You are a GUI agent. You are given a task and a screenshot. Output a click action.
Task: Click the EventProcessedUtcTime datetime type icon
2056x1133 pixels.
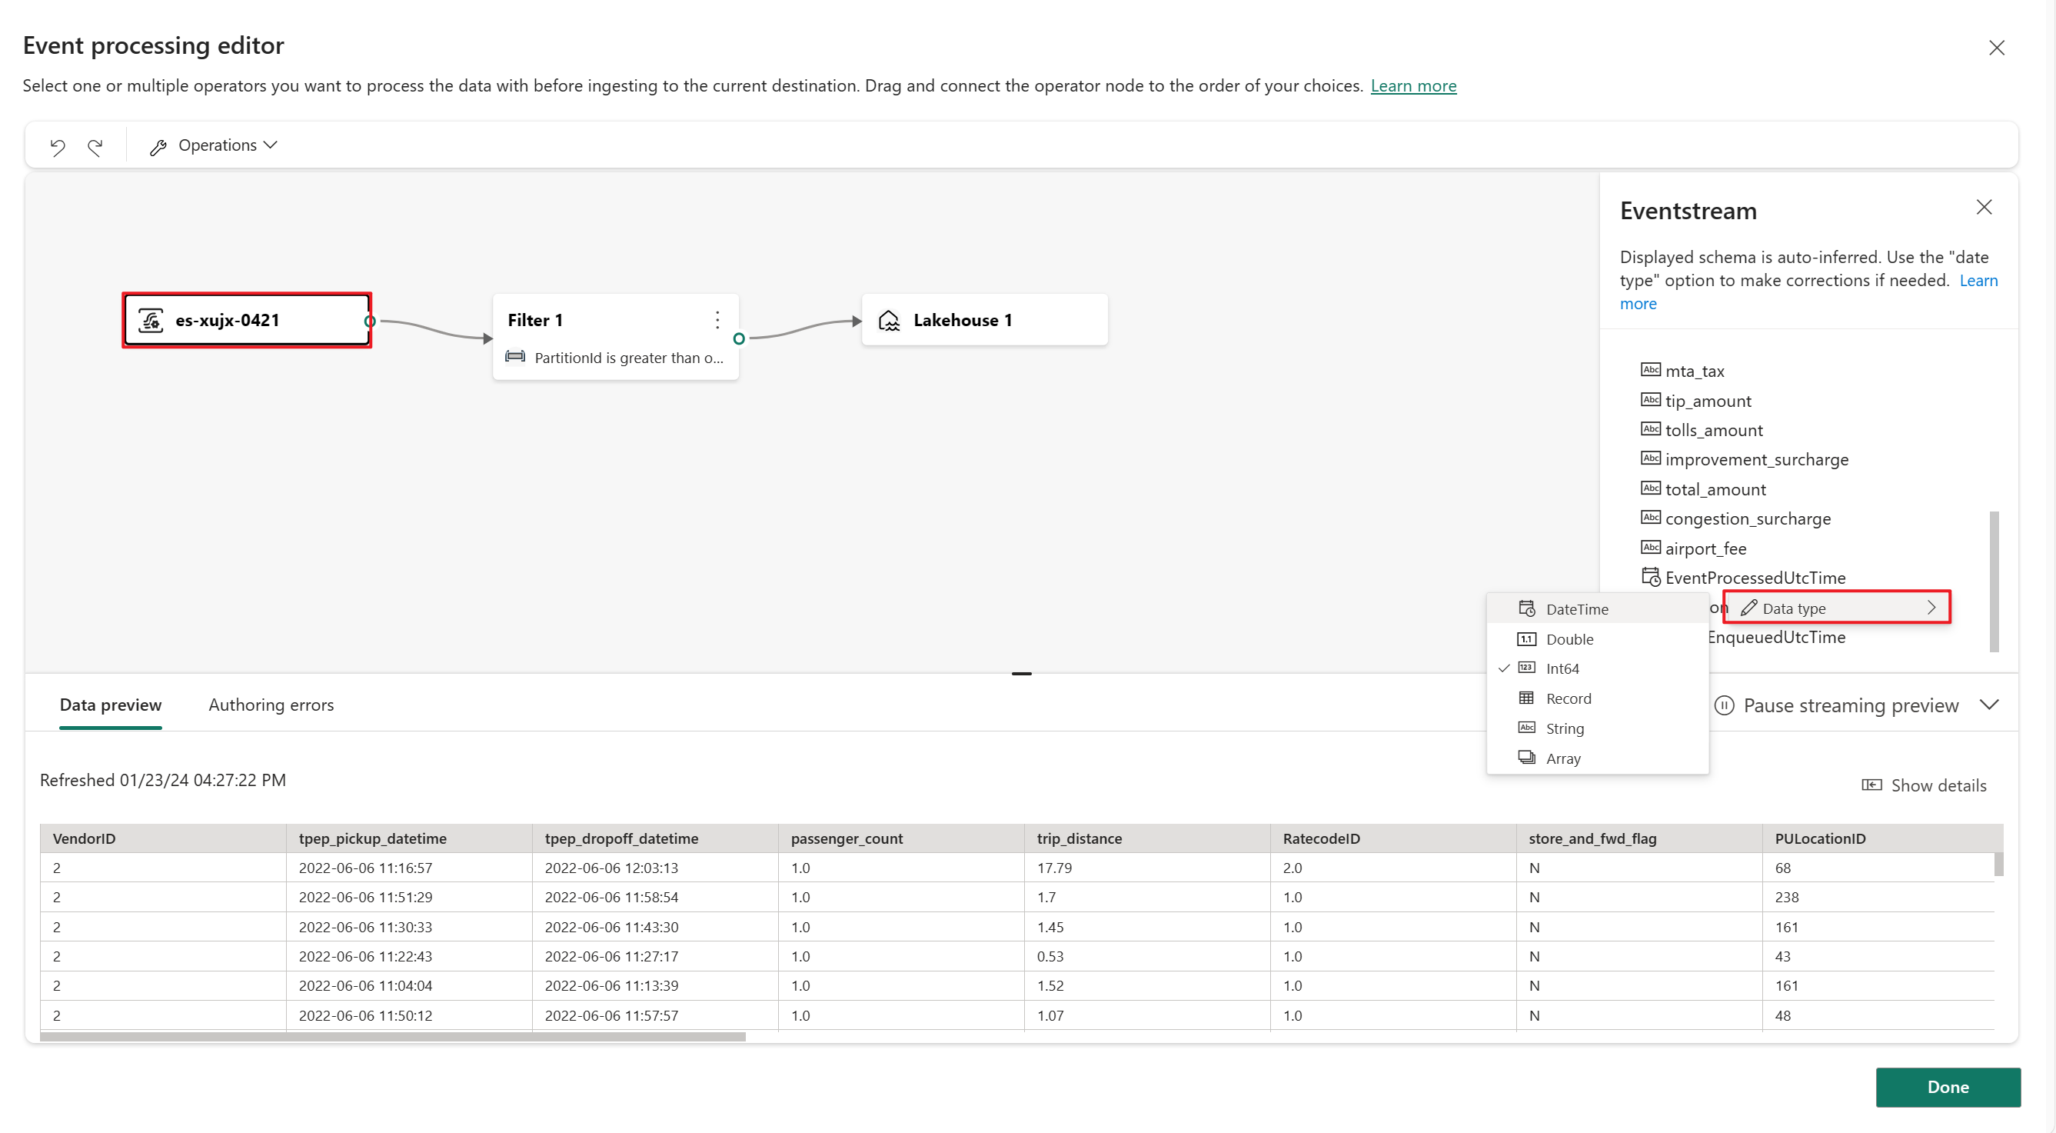[x=1650, y=576]
